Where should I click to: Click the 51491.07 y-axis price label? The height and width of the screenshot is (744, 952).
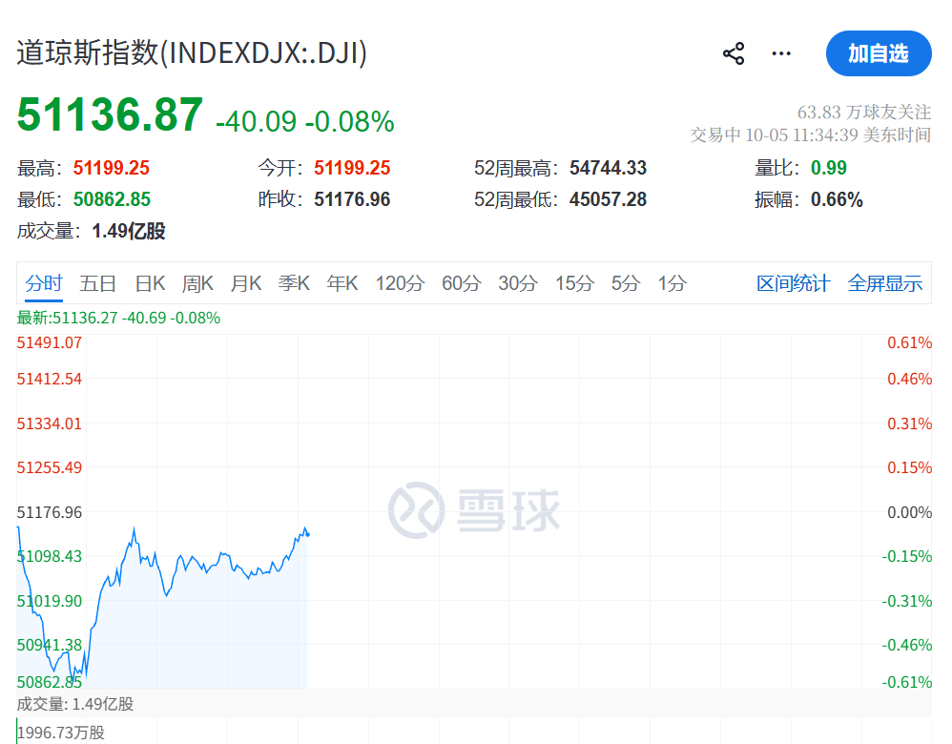click(x=50, y=343)
